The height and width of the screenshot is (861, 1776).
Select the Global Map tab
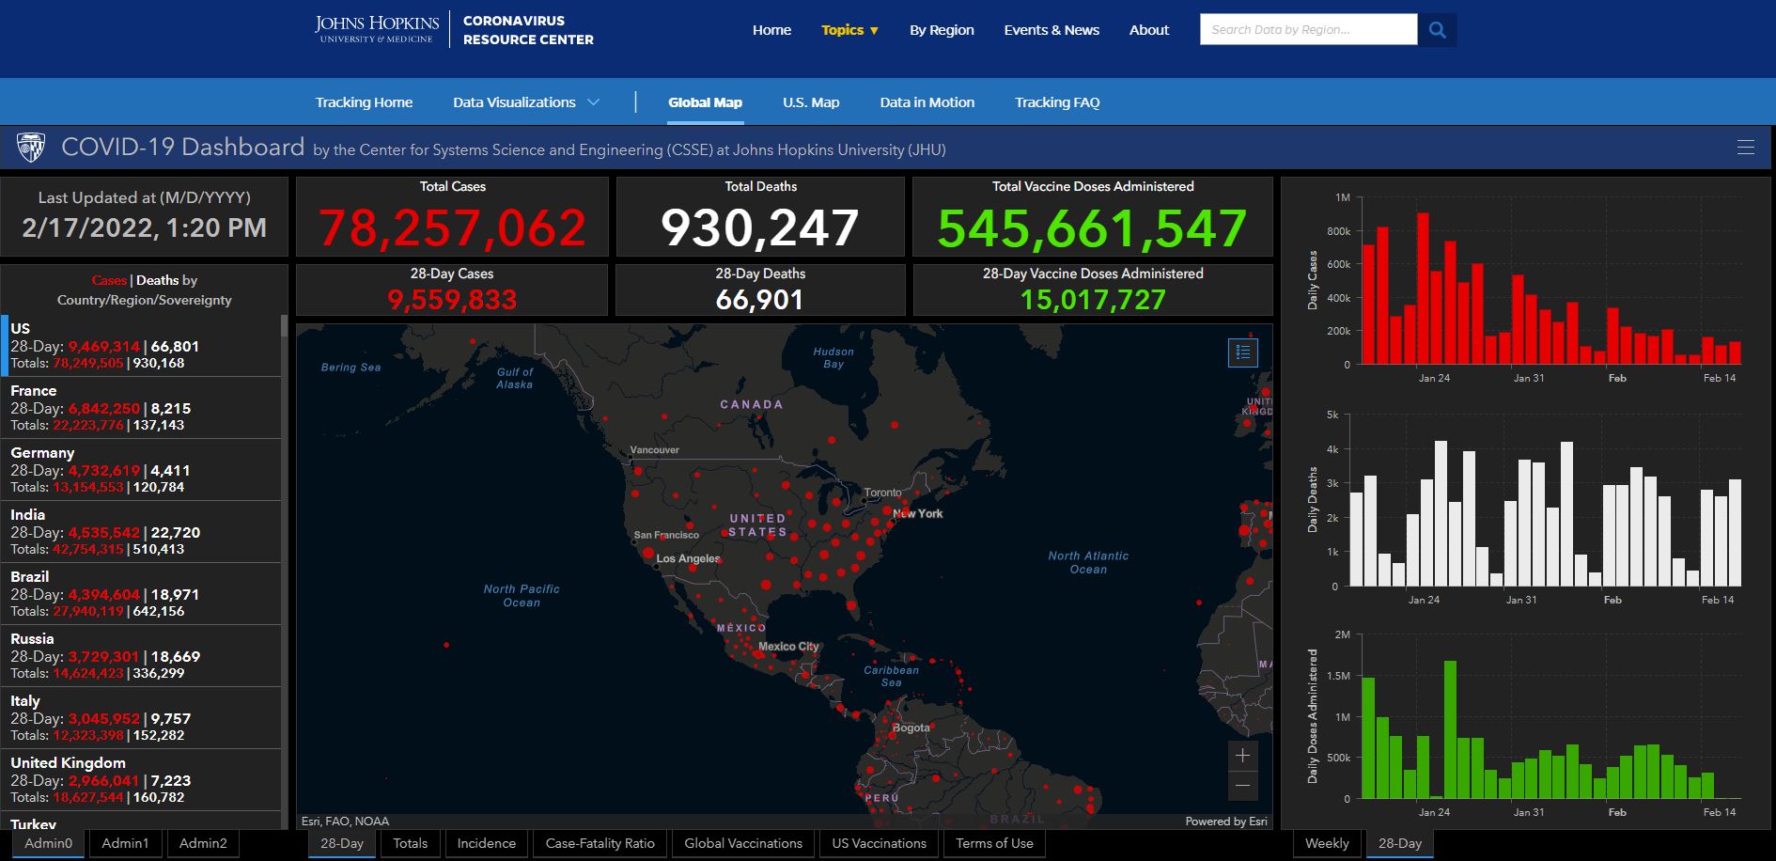pos(705,102)
